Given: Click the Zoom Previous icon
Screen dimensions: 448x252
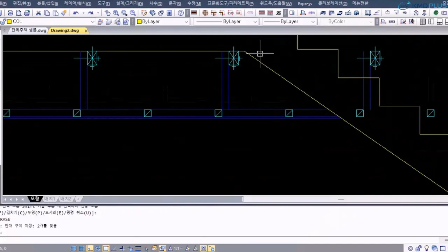Looking at the screenshot, I should click(x=133, y=13).
